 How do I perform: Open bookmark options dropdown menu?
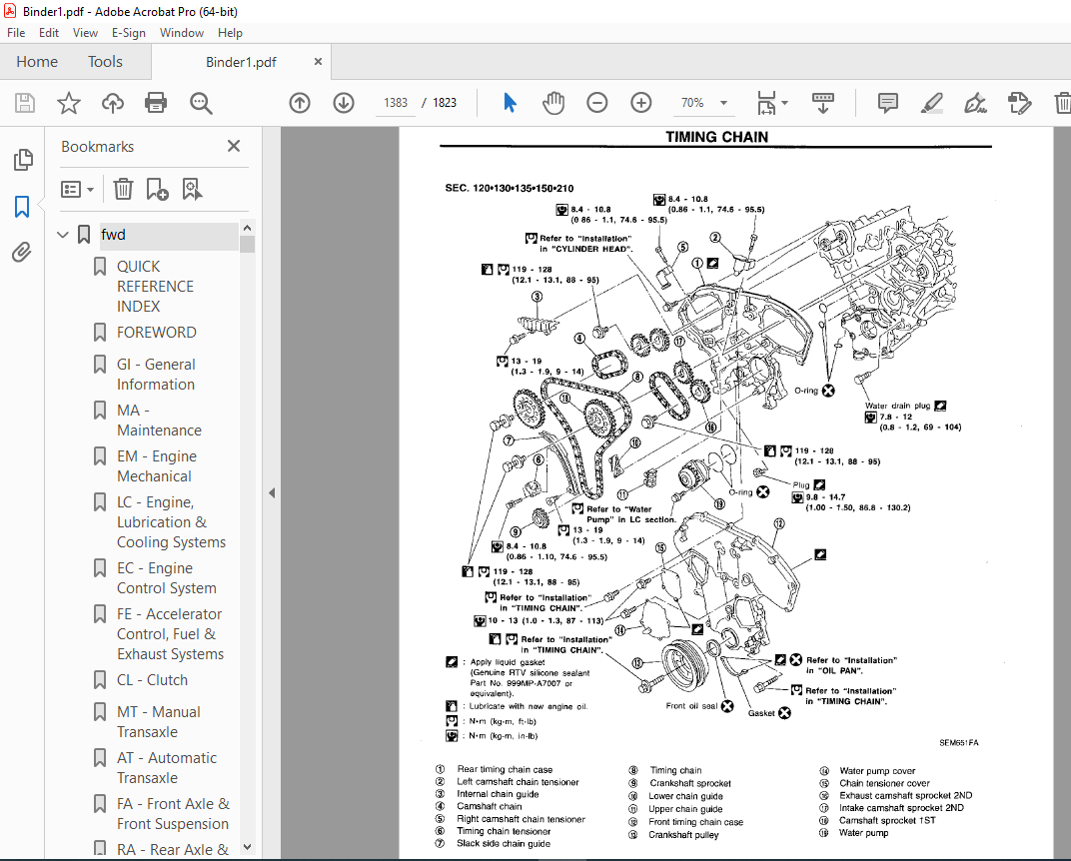click(x=77, y=189)
